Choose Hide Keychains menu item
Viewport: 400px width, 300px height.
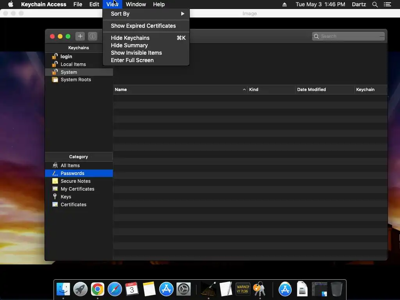[x=146, y=38]
